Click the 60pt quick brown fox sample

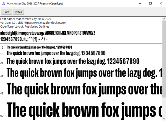click(x=84, y=111)
